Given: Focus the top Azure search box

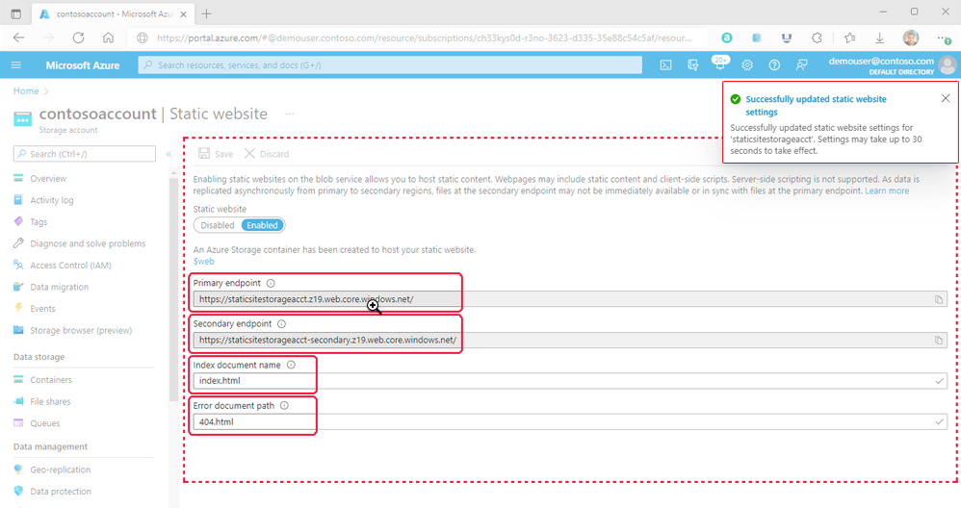Looking at the screenshot, I should click(390, 64).
